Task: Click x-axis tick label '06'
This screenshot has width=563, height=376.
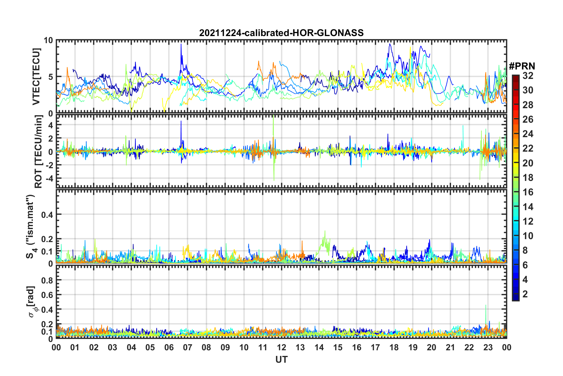Action: pyautogui.click(x=169, y=347)
